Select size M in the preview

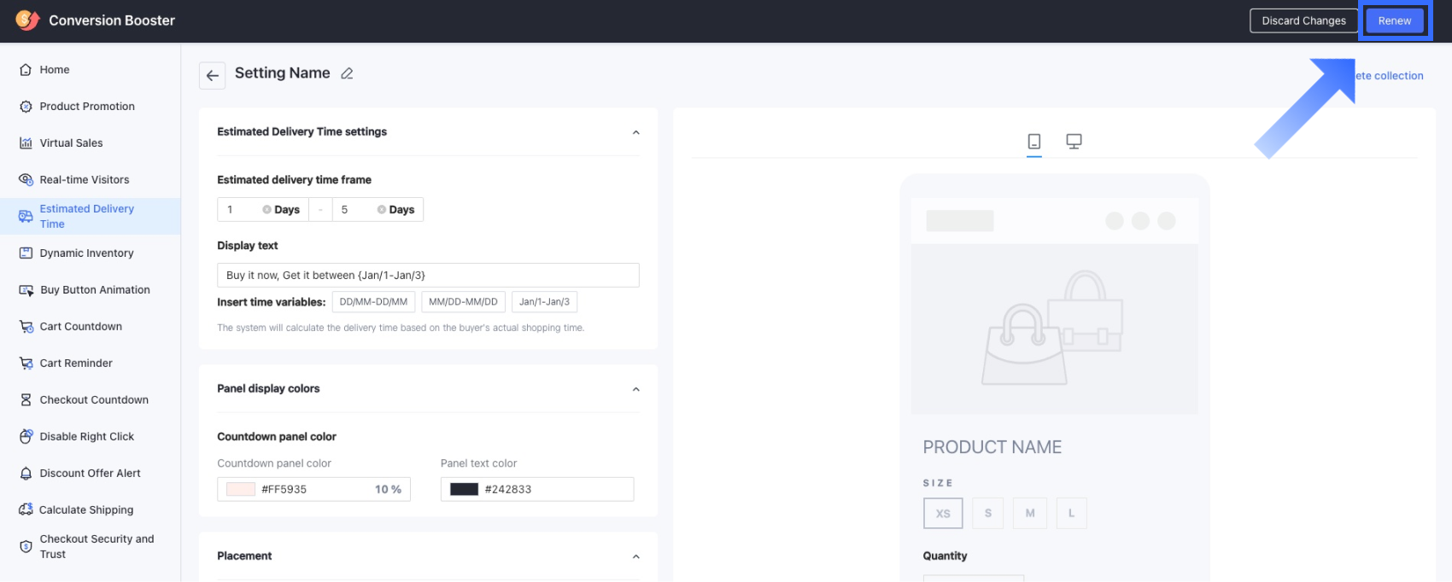coord(1030,513)
